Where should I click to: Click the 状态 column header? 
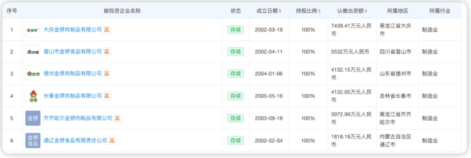235,11
